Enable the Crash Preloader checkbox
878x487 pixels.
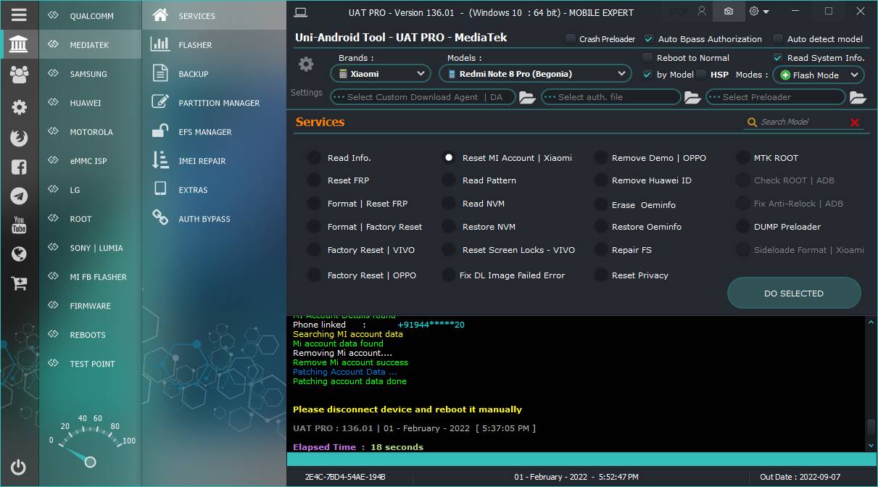coord(571,39)
